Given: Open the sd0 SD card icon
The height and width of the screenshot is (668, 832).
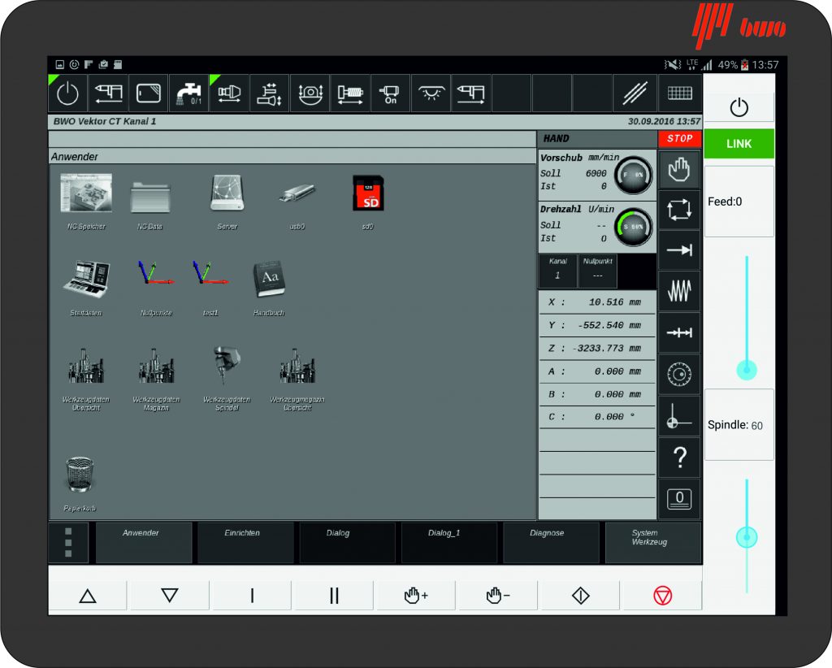Looking at the screenshot, I should (368, 194).
